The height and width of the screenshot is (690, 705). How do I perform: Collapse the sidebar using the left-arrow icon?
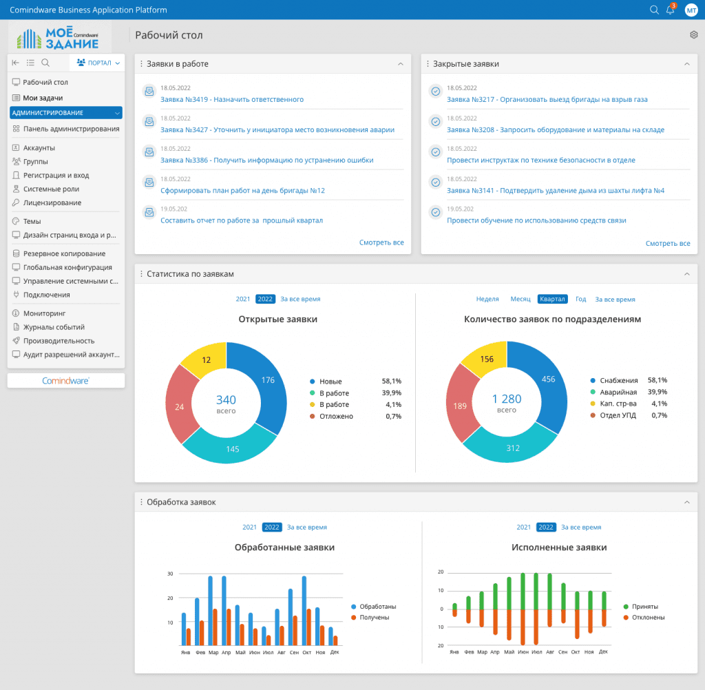tap(15, 62)
